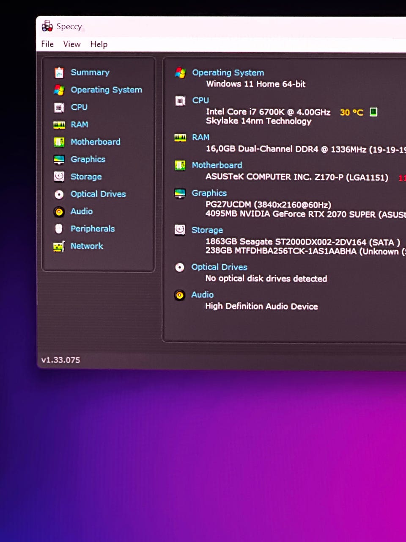Select the Peripherals mouse icon in sidebar
Viewport: 406px width, 542px height.
click(59, 229)
